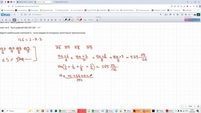Open the Desmos taskbar app
The height and width of the screenshot is (113, 201).
point(95,111)
